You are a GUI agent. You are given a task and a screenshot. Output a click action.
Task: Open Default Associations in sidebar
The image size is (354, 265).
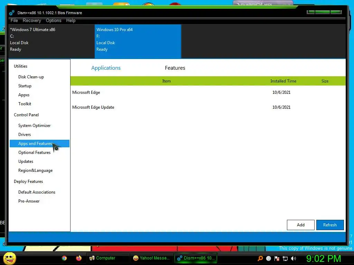point(37,192)
